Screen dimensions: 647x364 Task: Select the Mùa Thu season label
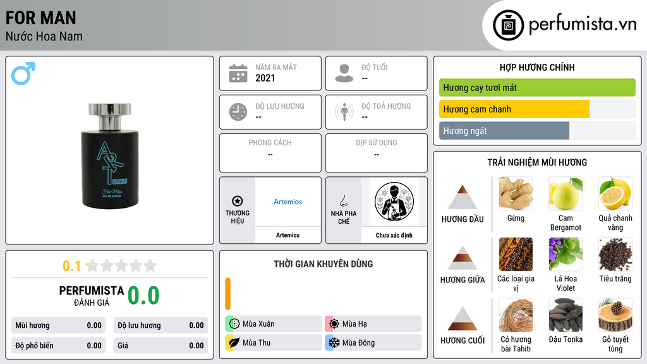[x=257, y=343]
